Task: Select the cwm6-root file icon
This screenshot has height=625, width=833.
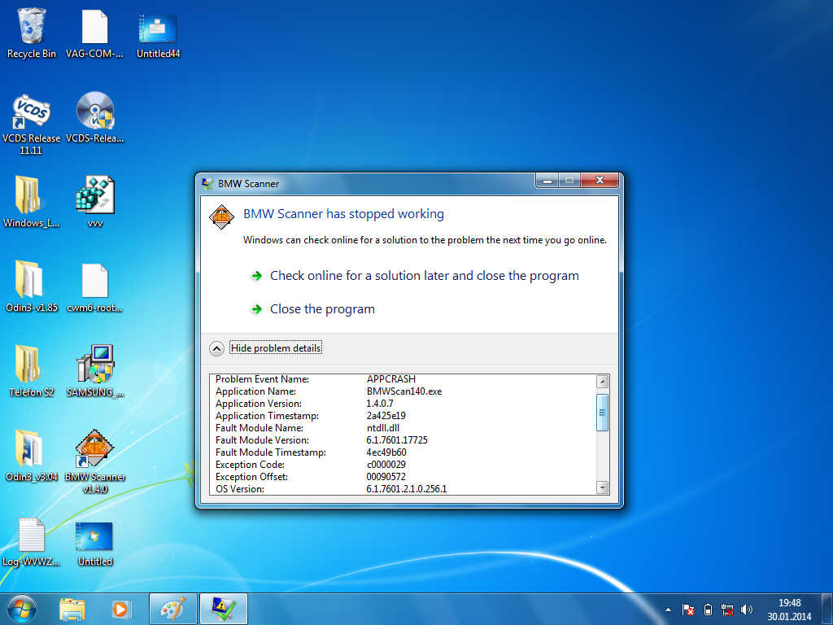Action: coord(95,286)
